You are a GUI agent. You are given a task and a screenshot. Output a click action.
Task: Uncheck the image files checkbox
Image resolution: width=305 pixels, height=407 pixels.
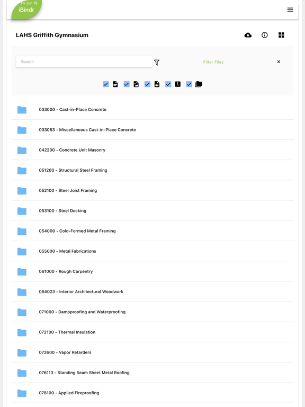[127, 84]
